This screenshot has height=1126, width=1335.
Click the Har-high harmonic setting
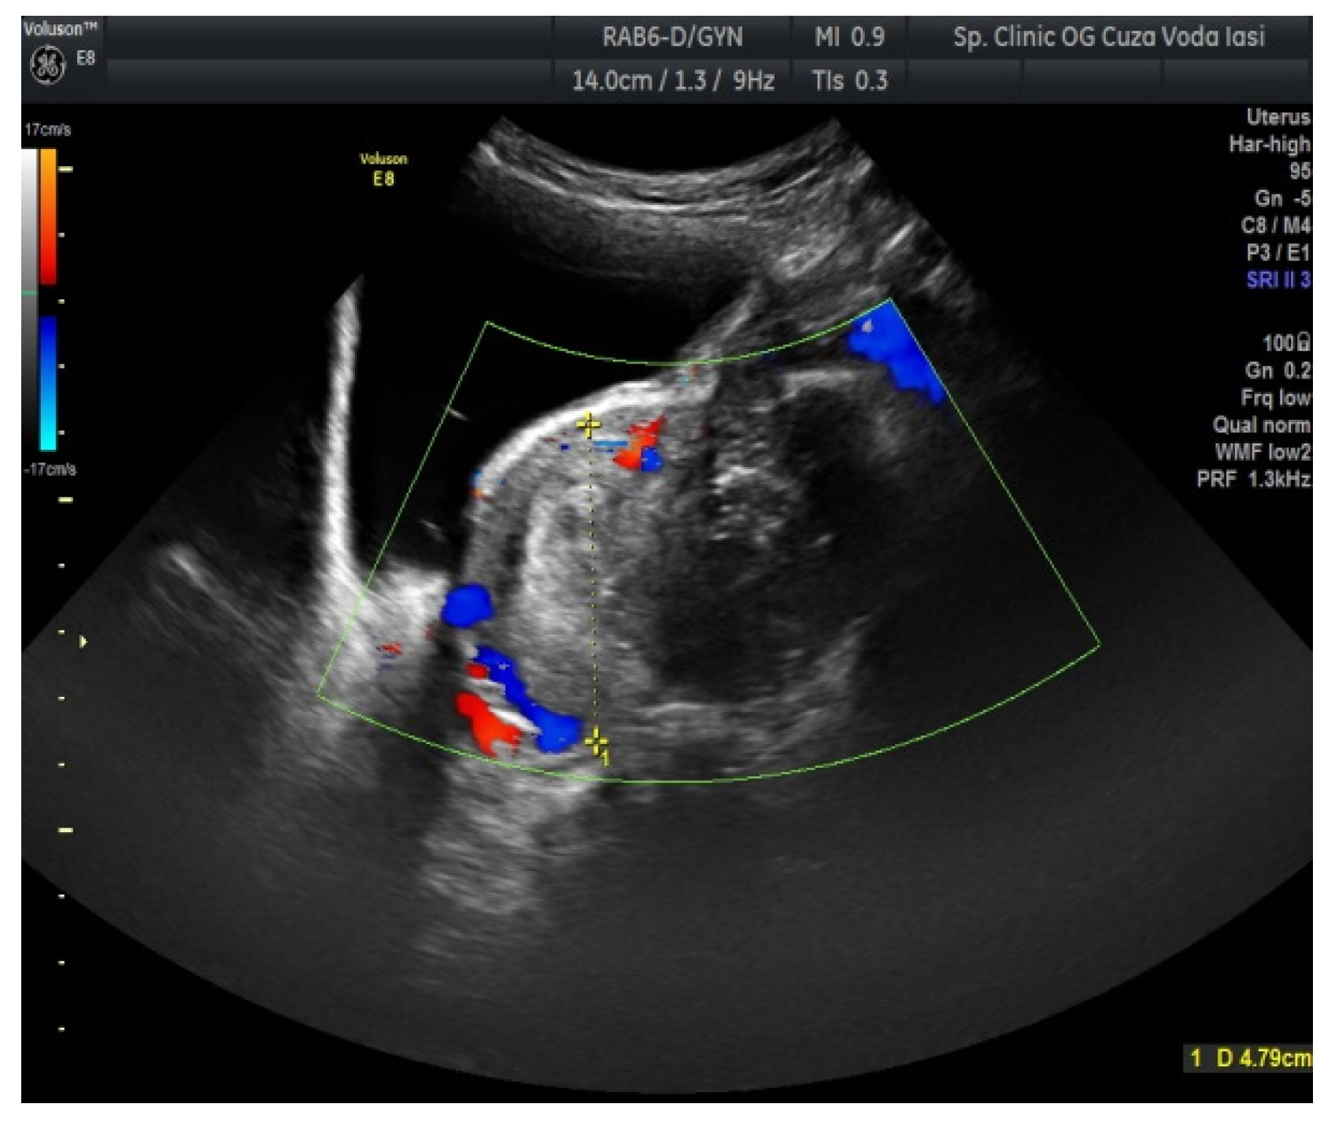(1269, 144)
